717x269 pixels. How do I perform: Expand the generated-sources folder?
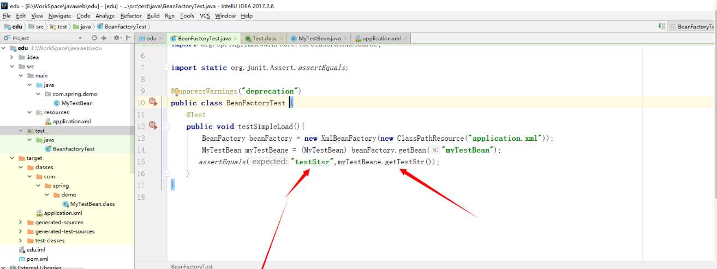[20, 222]
